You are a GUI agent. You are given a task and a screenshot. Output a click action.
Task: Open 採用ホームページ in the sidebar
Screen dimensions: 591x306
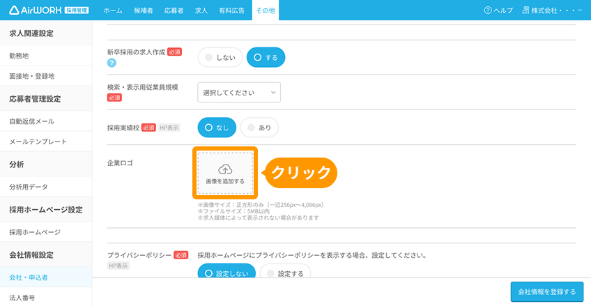(46, 231)
